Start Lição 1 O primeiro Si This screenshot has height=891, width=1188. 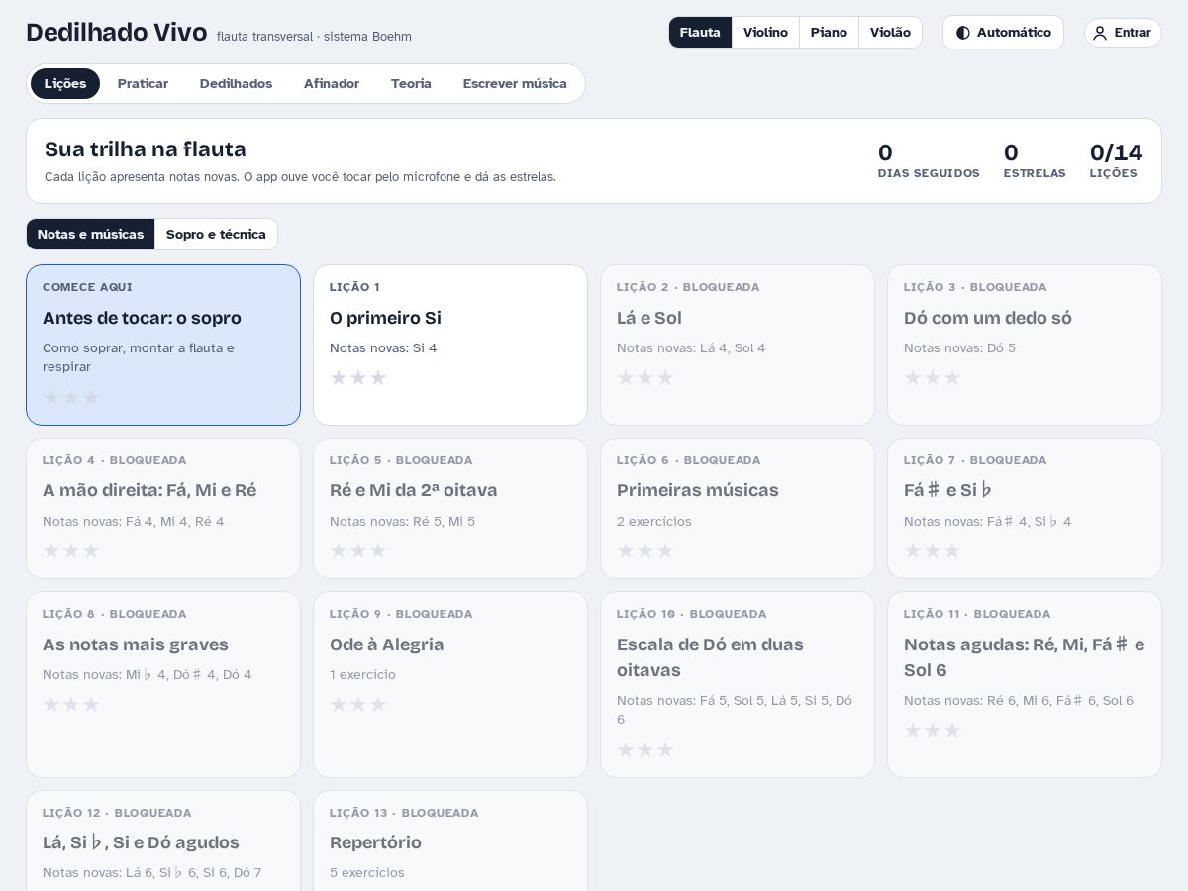[450, 345]
